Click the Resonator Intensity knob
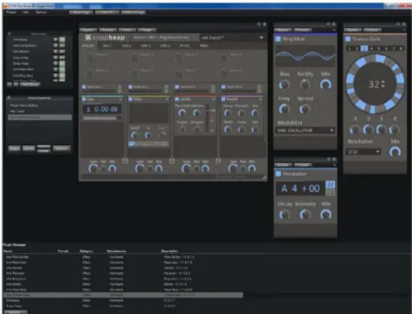The width and height of the screenshot is (412, 314). pos(305,215)
